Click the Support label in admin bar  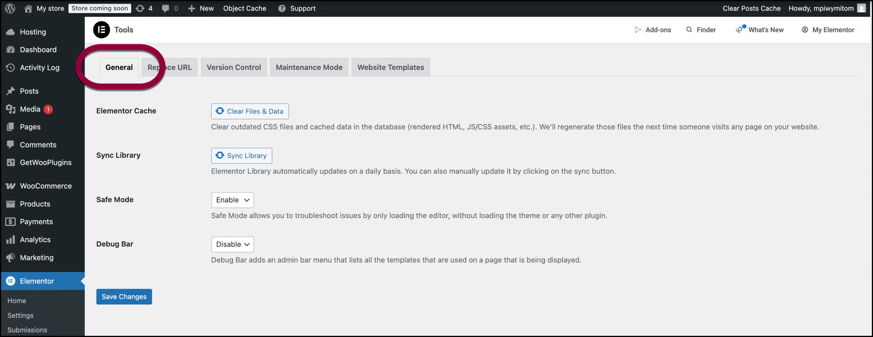[x=303, y=8]
